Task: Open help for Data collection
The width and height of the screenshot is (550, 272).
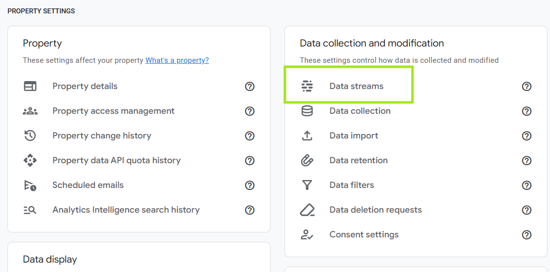Action: click(x=526, y=111)
